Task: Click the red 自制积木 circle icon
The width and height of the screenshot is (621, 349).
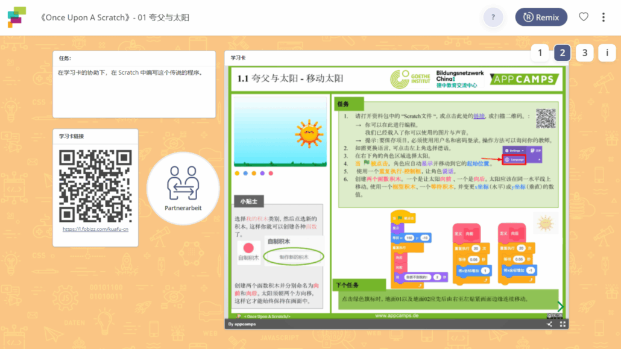Action: coord(248,248)
